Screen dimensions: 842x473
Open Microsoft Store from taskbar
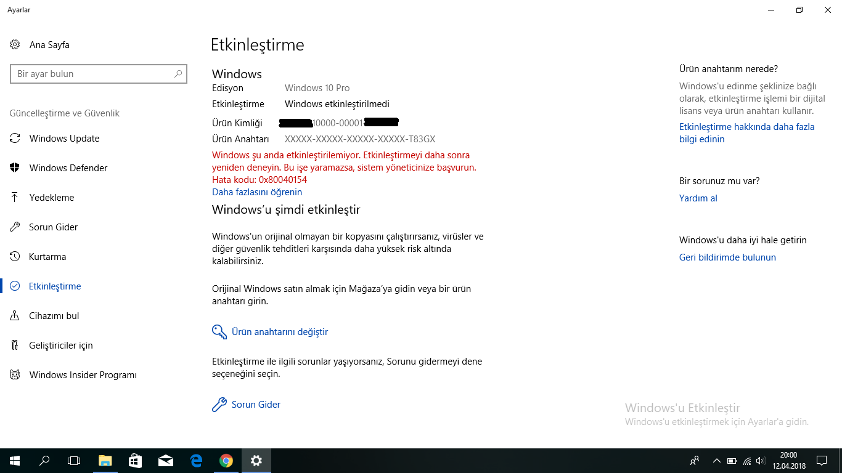click(136, 461)
